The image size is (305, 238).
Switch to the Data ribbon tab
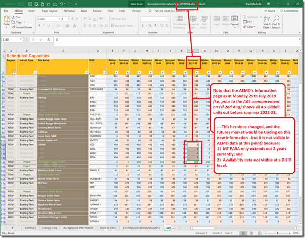[84, 11]
